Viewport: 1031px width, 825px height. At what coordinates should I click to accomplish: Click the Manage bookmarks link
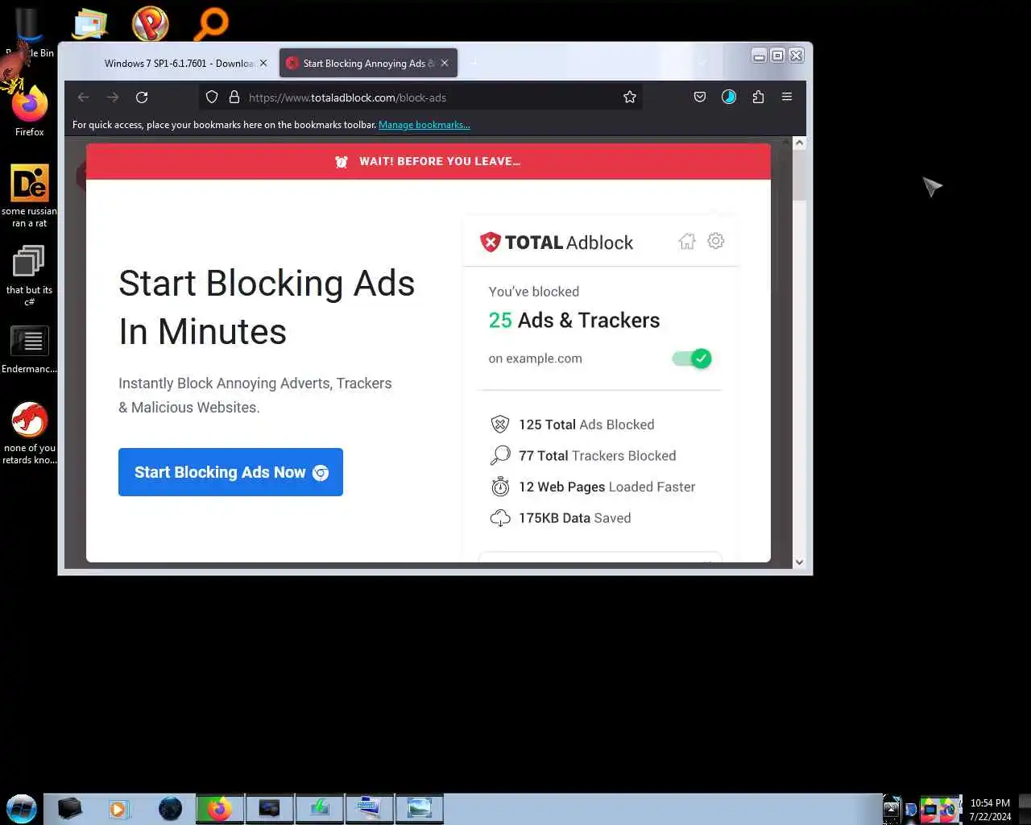pyautogui.click(x=424, y=125)
